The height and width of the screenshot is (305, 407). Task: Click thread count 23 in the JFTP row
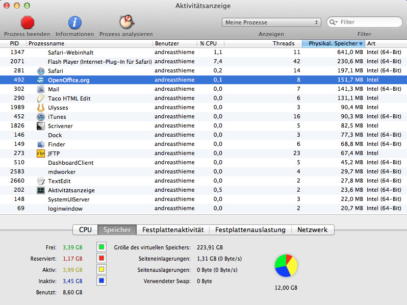pos(297,153)
